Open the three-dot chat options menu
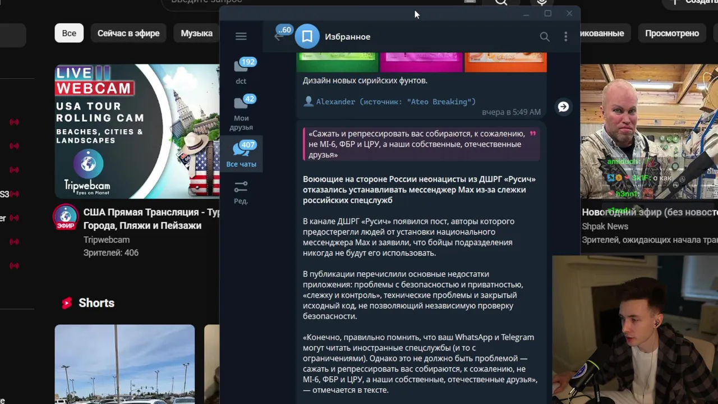This screenshot has height=404, width=718. [x=565, y=36]
